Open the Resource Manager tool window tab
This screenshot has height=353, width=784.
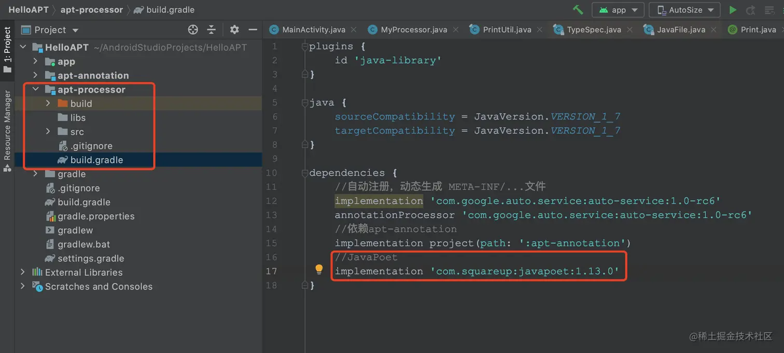pos(7,130)
